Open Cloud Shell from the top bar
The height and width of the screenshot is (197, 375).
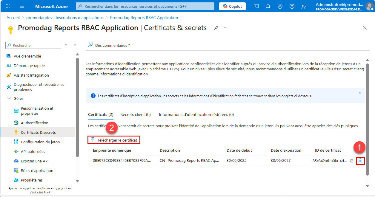click(x=256, y=6)
